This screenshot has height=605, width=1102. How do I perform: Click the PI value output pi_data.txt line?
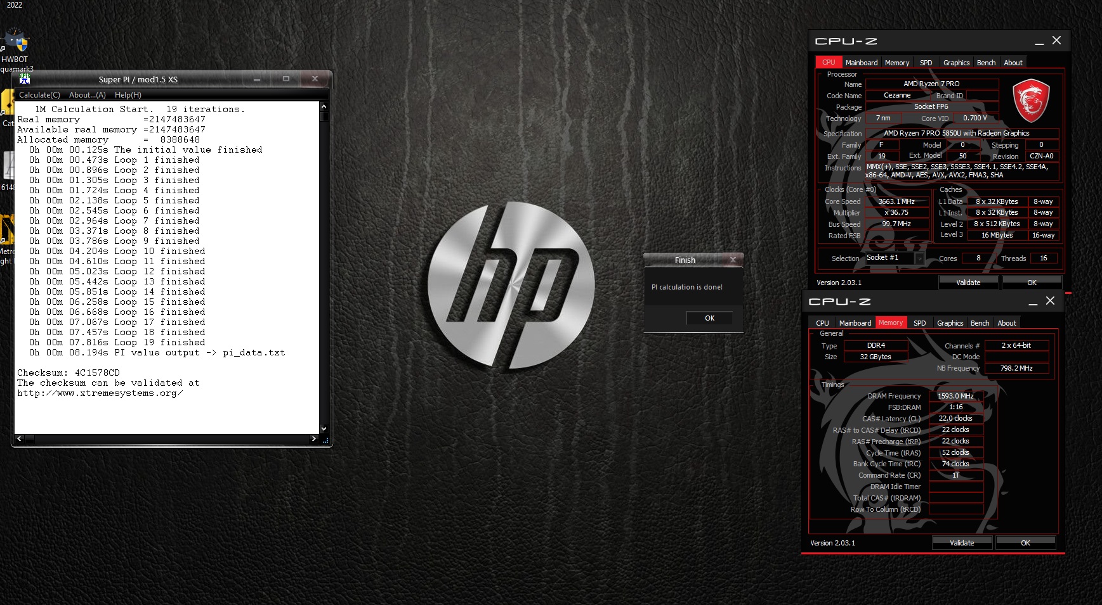157,352
